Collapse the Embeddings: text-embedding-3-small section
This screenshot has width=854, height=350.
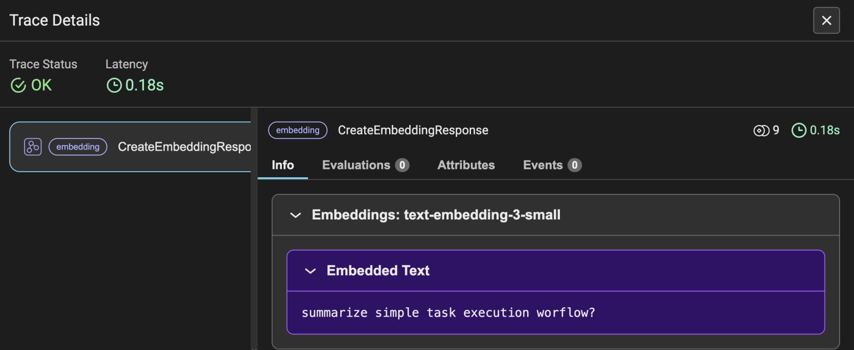pyautogui.click(x=295, y=216)
